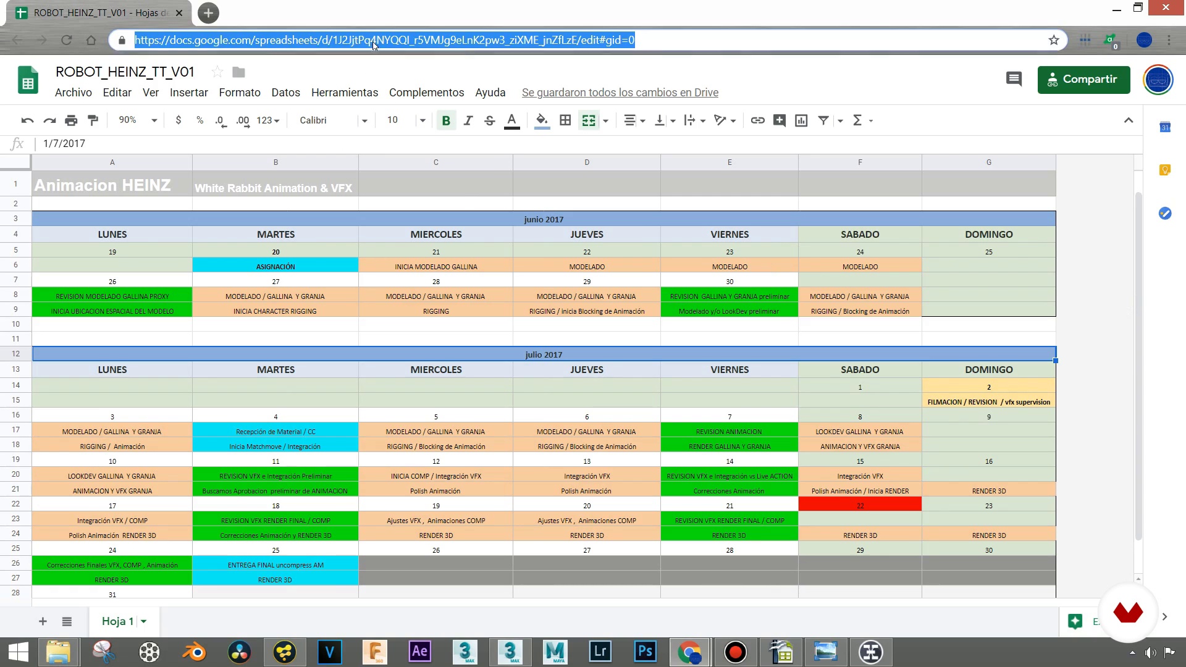1186x667 pixels.
Task: Open the Insertar menu
Action: click(188, 93)
